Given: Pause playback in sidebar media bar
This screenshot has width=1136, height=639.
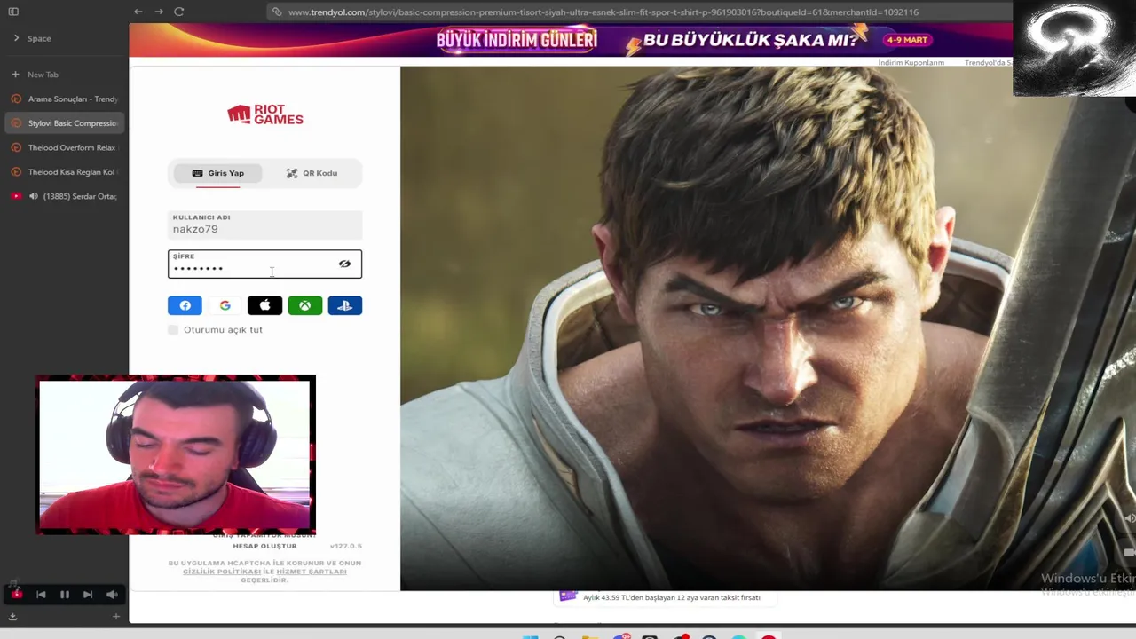Looking at the screenshot, I should pyautogui.click(x=65, y=595).
